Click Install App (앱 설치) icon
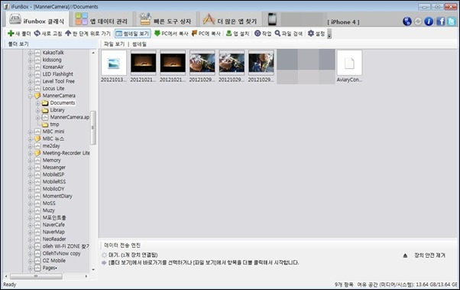This screenshot has height=290, width=460. click(228, 34)
